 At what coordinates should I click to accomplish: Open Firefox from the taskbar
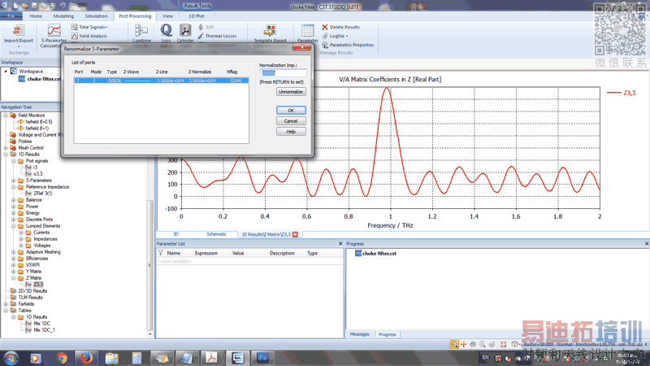(86, 358)
